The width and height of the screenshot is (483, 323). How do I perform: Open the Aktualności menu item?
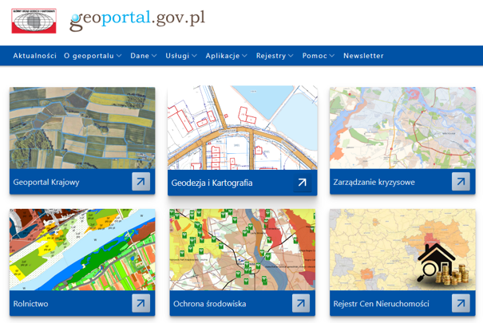35,56
